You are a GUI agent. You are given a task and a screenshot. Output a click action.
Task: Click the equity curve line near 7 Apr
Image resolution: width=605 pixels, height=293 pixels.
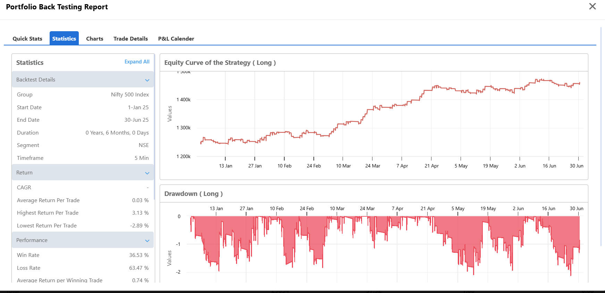point(402,105)
